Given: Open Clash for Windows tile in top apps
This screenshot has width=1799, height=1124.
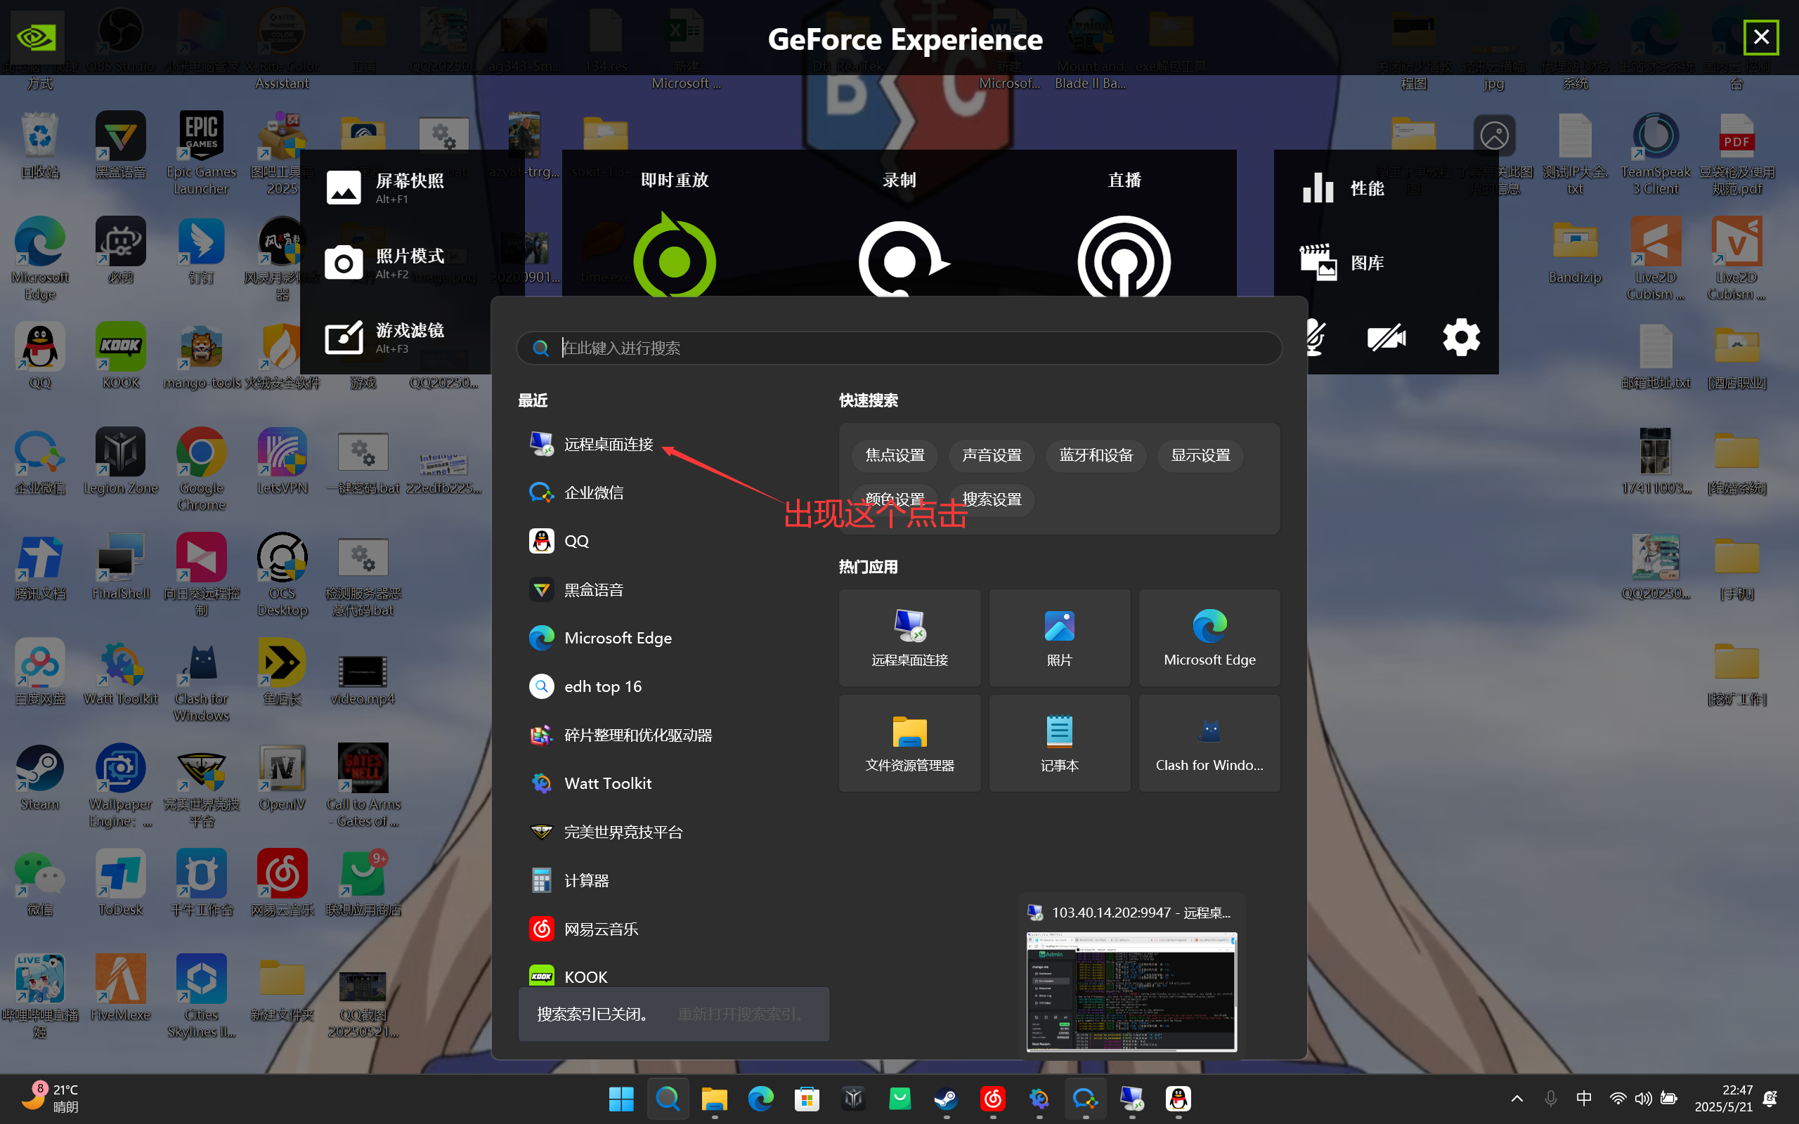Looking at the screenshot, I should click(x=1209, y=743).
